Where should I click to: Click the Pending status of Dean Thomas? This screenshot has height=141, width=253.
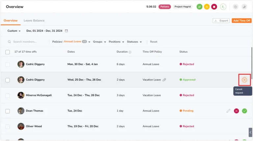pos(186,111)
